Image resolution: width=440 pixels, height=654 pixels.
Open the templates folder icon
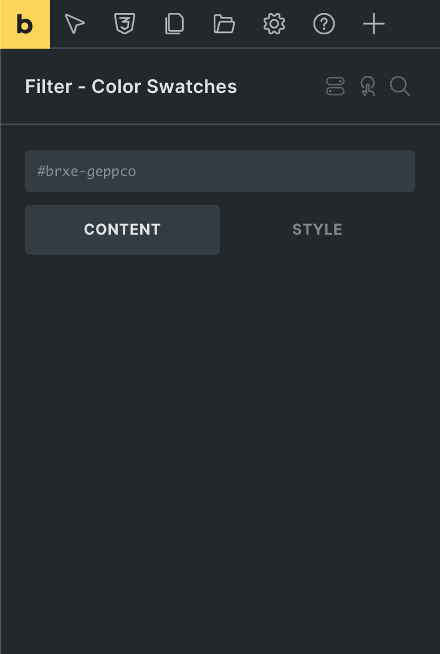(224, 24)
